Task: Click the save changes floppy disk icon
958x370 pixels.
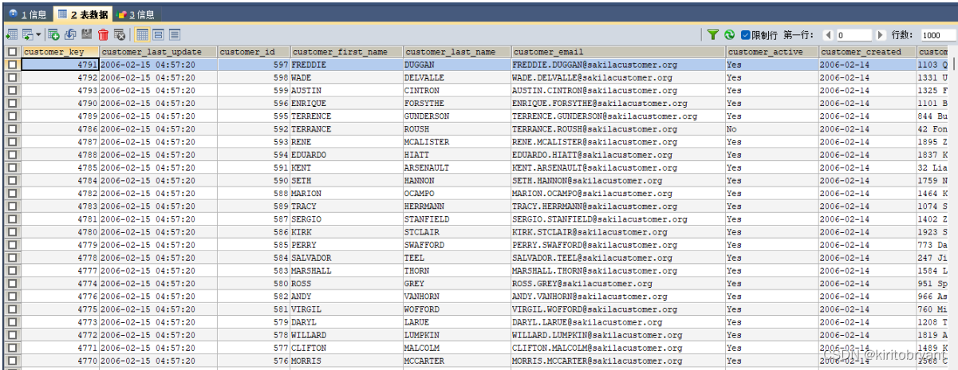Action: pyautogui.click(x=86, y=34)
